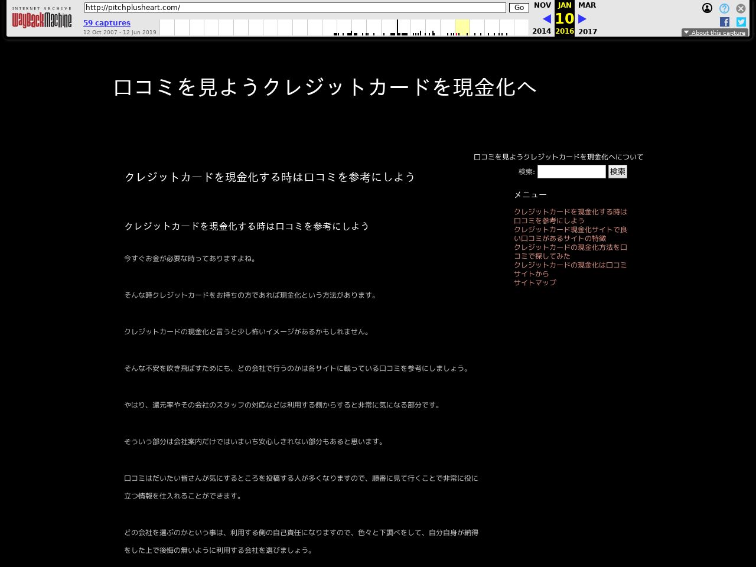Click site title 口コミを見ようクレジットカードを現金化へ
The height and width of the screenshot is (567, 756).
(325, 87)
